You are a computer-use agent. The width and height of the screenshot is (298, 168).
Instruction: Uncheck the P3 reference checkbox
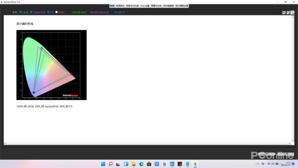click(48, 12)
